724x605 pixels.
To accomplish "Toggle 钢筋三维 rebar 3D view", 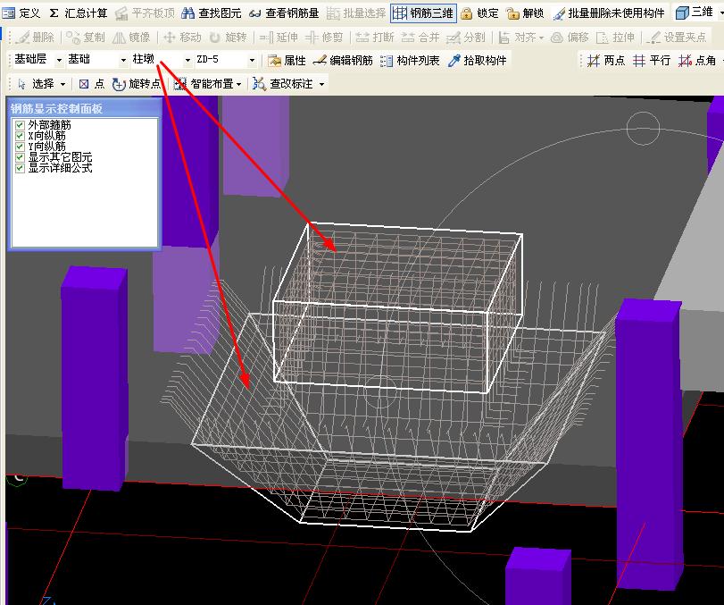I will click(423, 13).
